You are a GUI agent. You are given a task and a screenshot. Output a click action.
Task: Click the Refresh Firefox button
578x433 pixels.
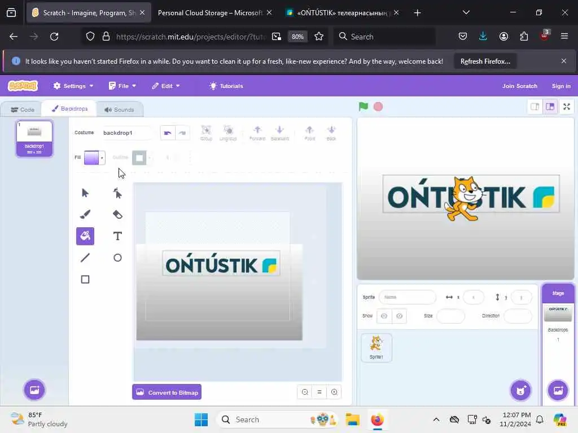pos(485,61)
